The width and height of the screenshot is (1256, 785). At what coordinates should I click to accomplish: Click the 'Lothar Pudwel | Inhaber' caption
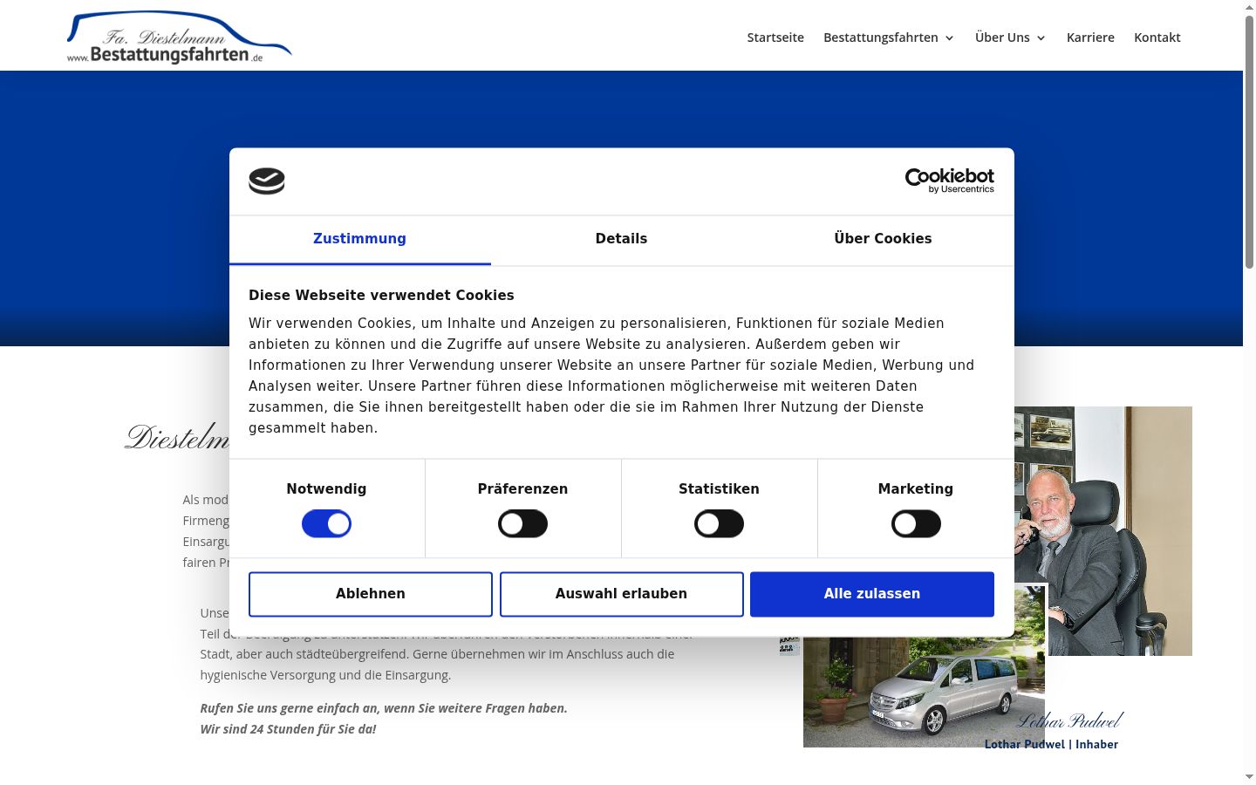click(1051, 744)
